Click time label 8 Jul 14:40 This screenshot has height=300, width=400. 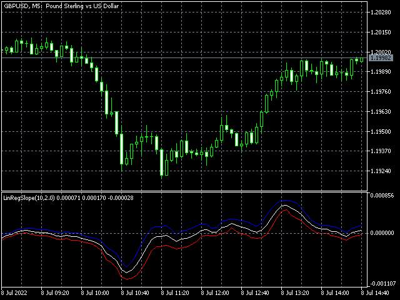(x=375, y=292)
